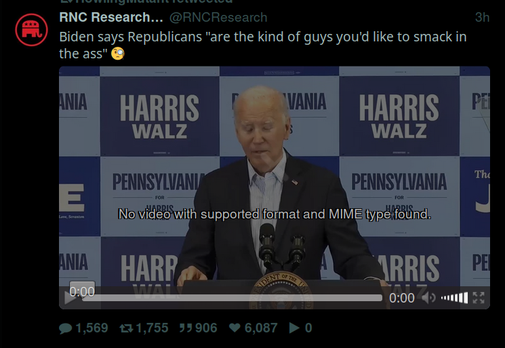Click the video duration 0:00 label
The image size is (505, 348).
(x=401, y=298)
